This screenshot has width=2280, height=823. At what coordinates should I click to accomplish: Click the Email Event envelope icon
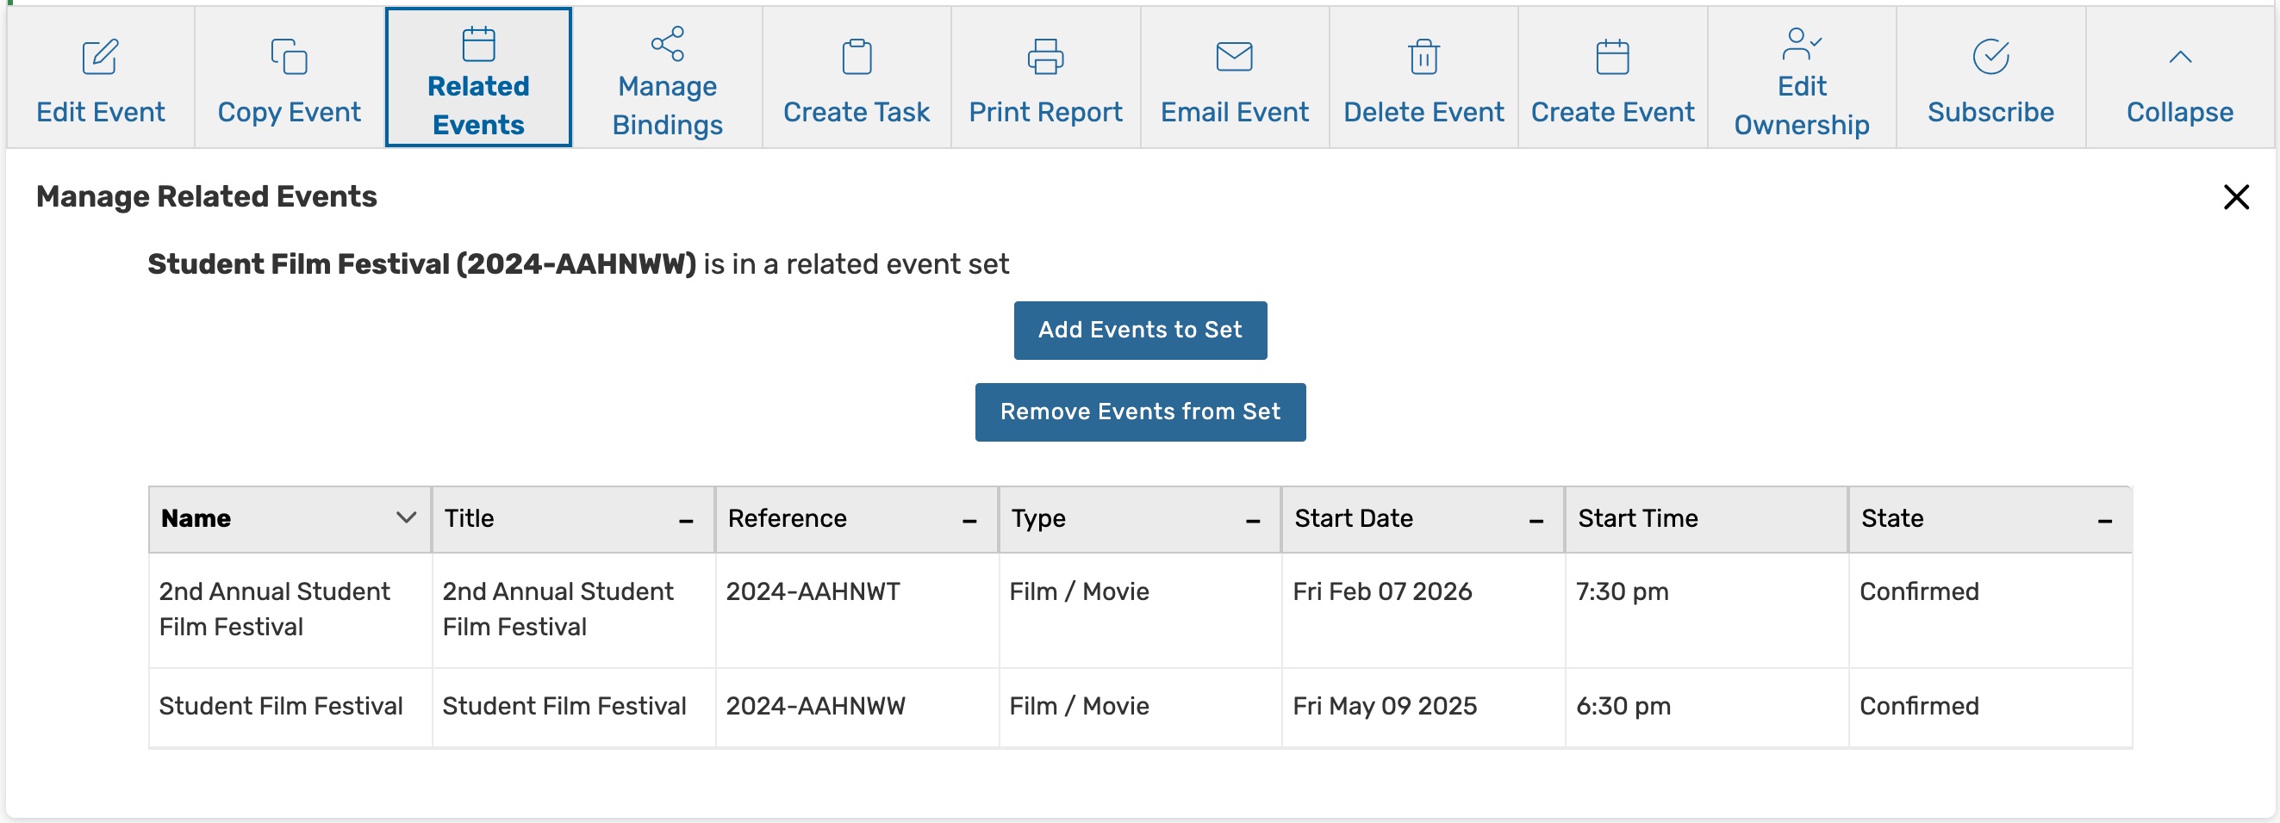tap(1234, 57)
